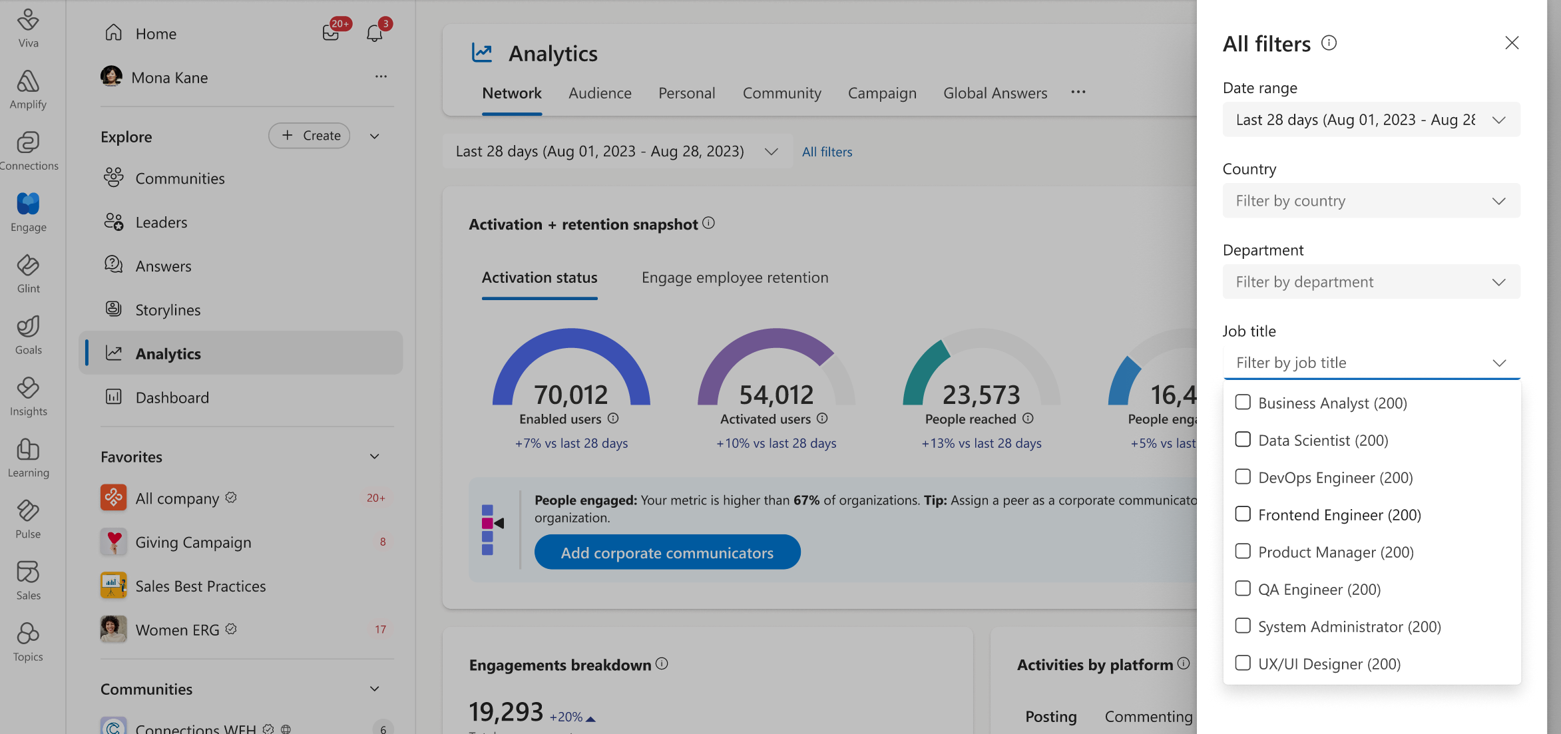Open the Giving Campaign community
The height and width of the screenshot is (734, 1561).
(x=193, y=542)
